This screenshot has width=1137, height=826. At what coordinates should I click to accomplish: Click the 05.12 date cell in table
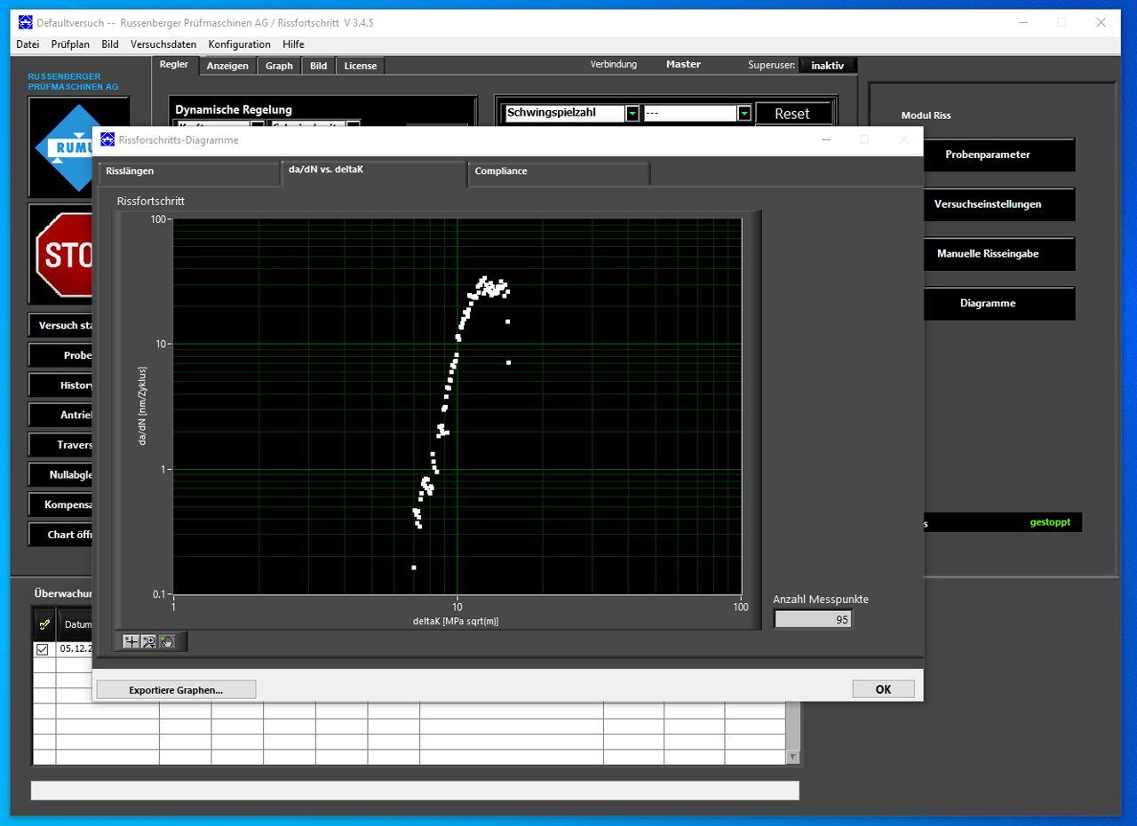pos(75,649)
